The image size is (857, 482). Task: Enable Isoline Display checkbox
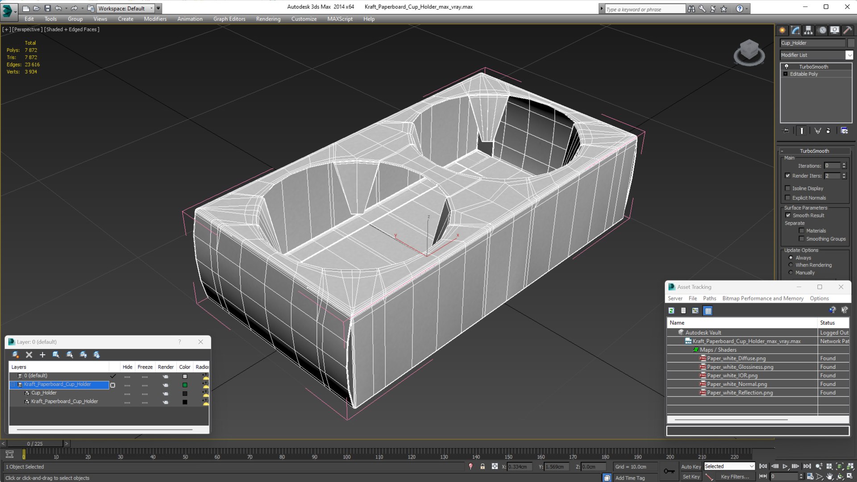[788, 188]
